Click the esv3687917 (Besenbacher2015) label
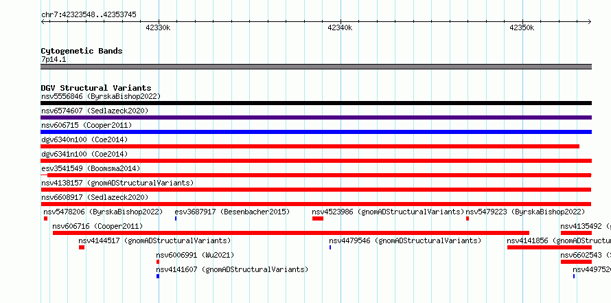The height and width of the screenshot is (303, 611). [x=232, y=212]
